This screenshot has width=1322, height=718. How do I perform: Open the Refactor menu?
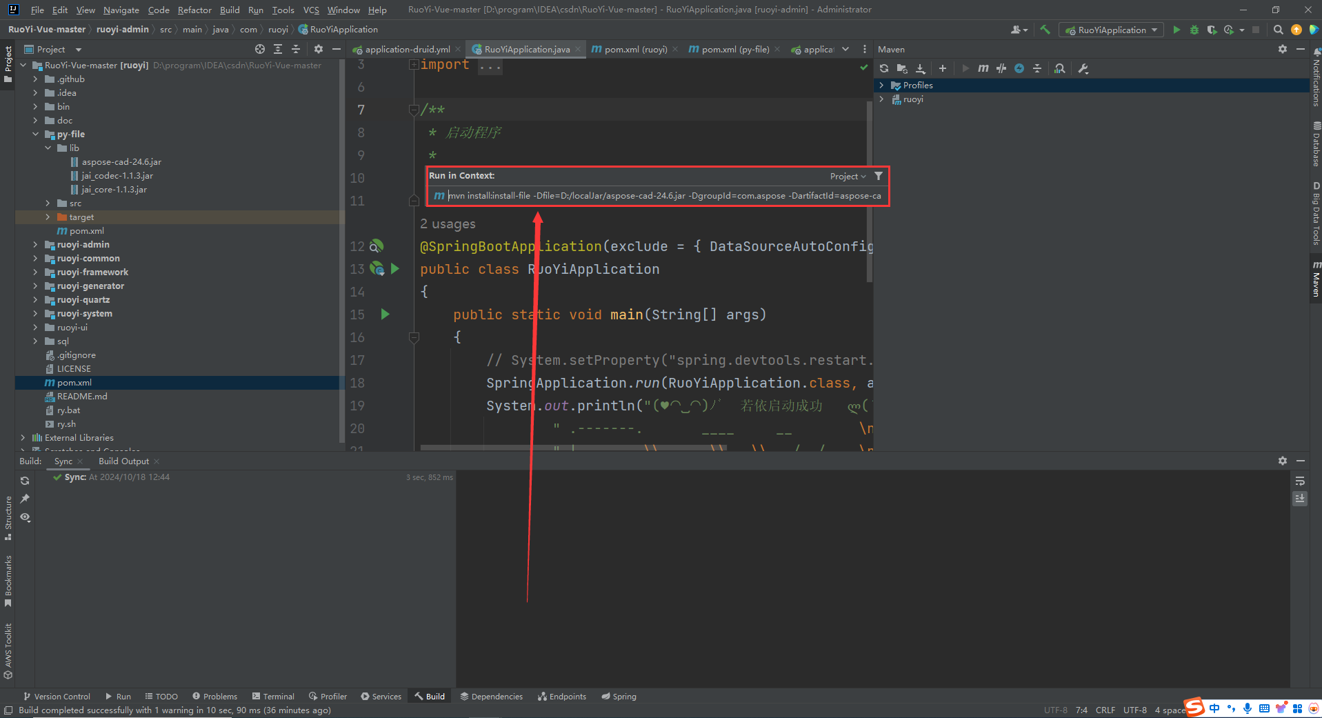(x=194, y=10)
